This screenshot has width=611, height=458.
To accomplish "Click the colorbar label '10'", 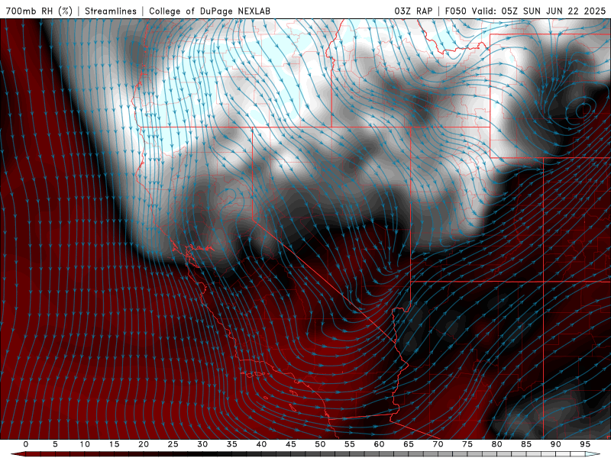I will [x=85, y=444].
